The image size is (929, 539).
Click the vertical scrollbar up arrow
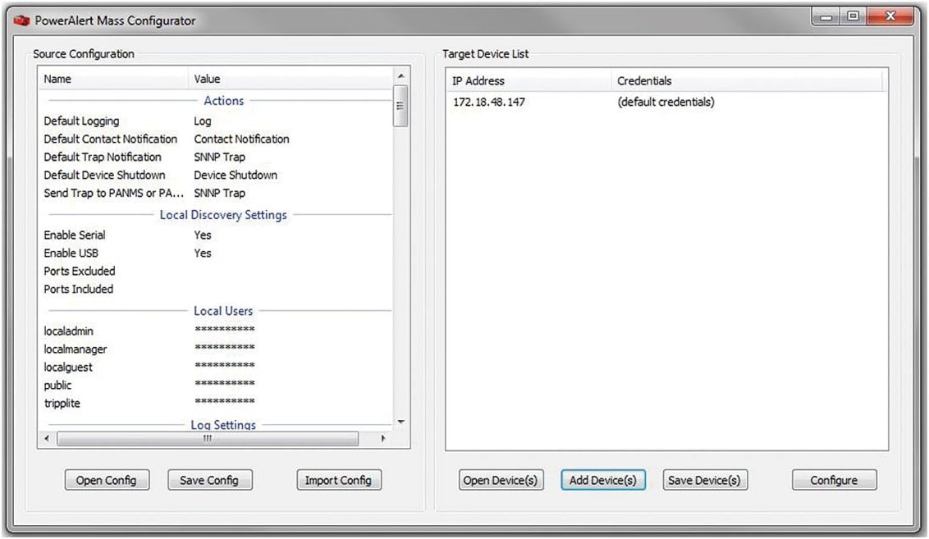(401, 75)
